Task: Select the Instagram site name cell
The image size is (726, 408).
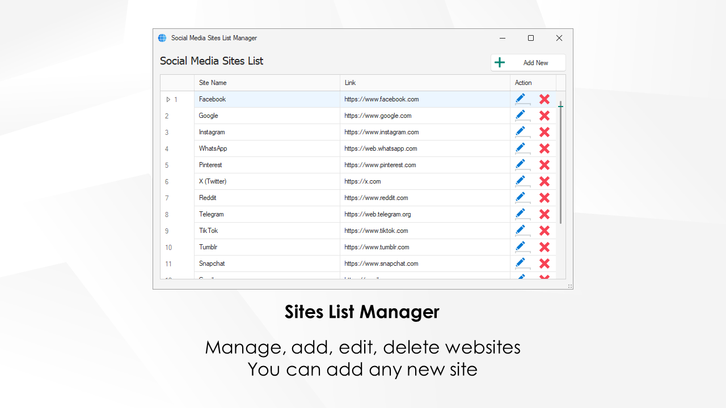Action: [x=267, y=132]
